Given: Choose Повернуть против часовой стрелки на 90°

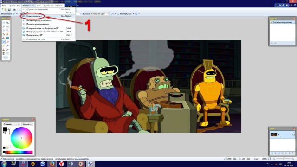Looking at the screenshot, I should (49, 32).
